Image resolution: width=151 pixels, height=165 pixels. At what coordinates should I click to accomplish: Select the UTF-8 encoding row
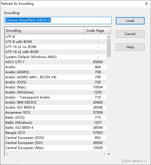[56, 37]
